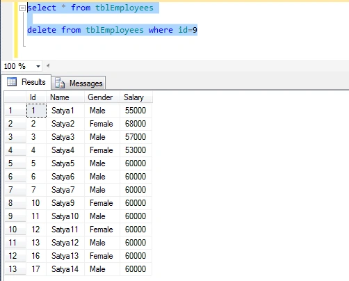Click the Salary column header
Image resolution: width=349 pixels, height=281 pixels.
(x=136, y=97)
